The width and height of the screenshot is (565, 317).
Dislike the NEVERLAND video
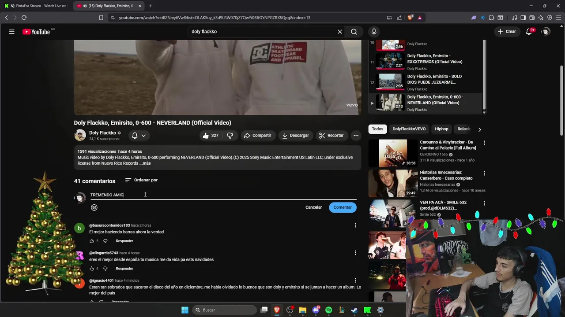pyautogui.click(x=230, y=136)
